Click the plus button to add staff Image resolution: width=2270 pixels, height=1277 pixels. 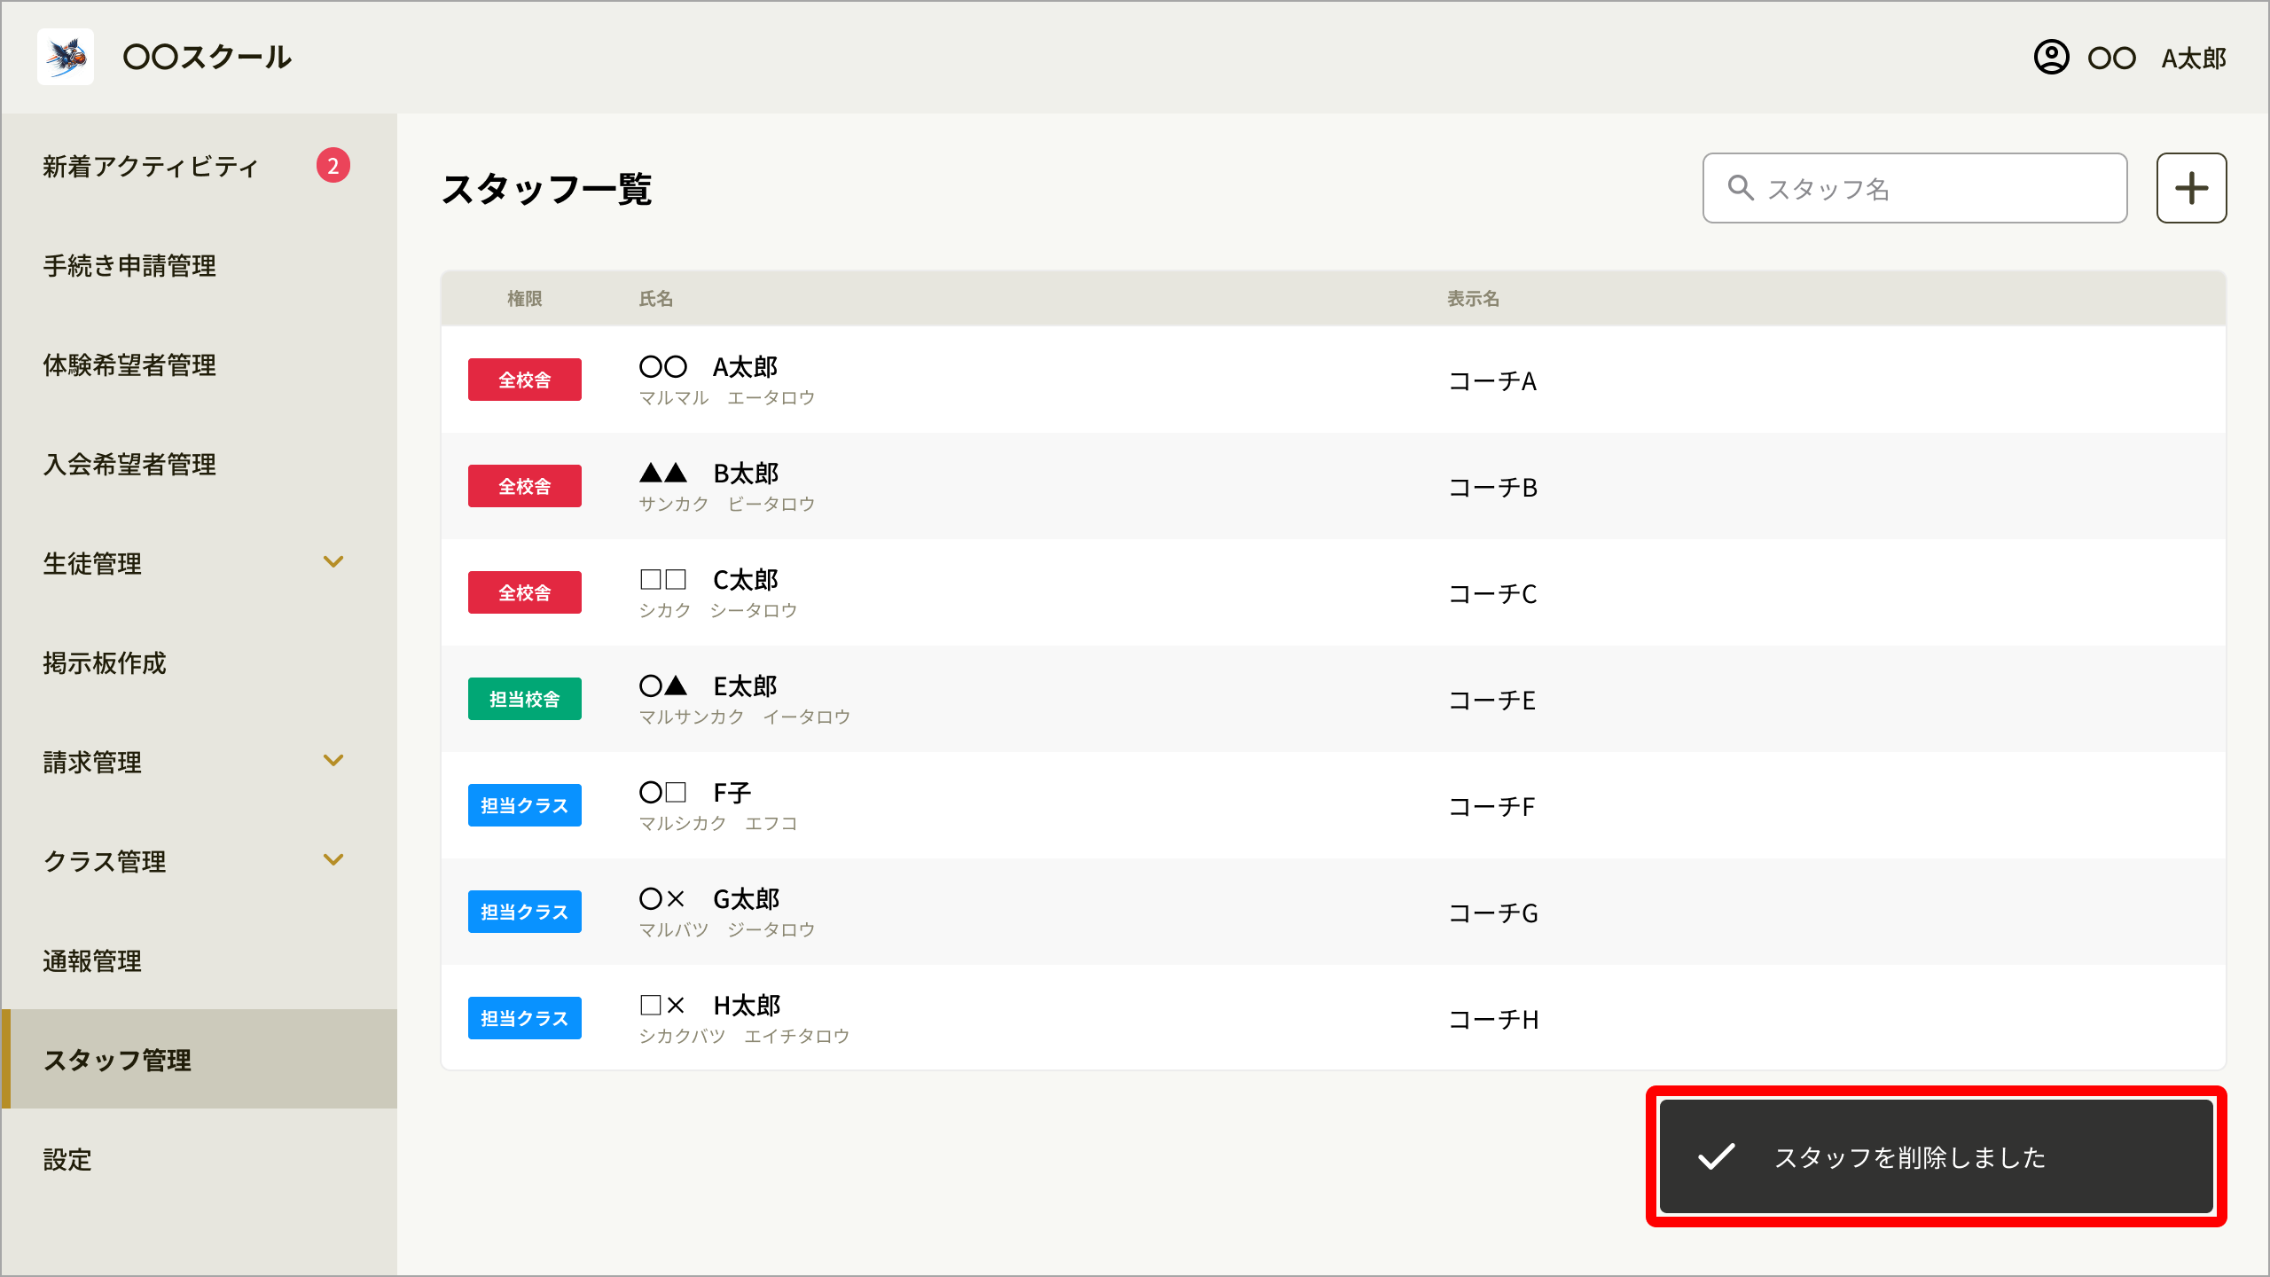[2191, 188]
